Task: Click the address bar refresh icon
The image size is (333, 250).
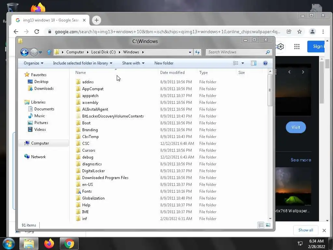Action: [197, 52]
